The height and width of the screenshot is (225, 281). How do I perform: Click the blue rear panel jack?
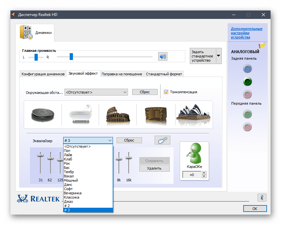pyautogui.click(x=247, y=69)
